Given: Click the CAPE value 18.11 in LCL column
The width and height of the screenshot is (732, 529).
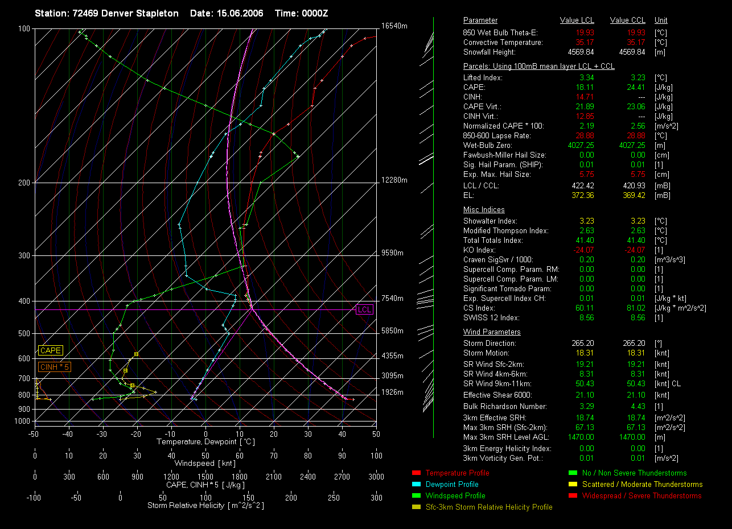Looking at the screenshot, I should [x=586, y=88].
